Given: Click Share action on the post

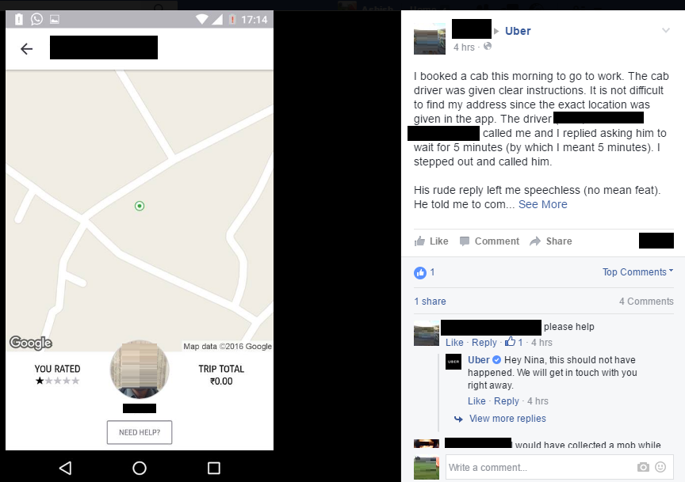Looking at the screenshot, I should click(x=550, y=241).
